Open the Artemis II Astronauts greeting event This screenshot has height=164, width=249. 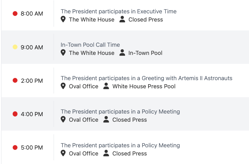click(x=146, y=78)
